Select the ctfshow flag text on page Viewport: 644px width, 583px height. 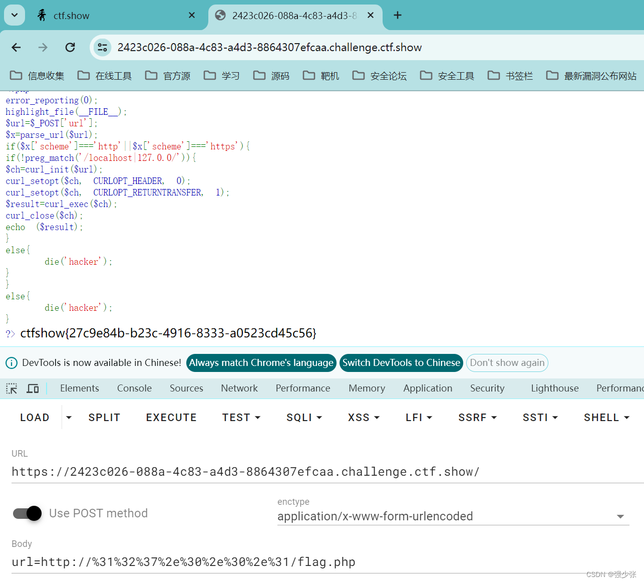tap(168, 333)
